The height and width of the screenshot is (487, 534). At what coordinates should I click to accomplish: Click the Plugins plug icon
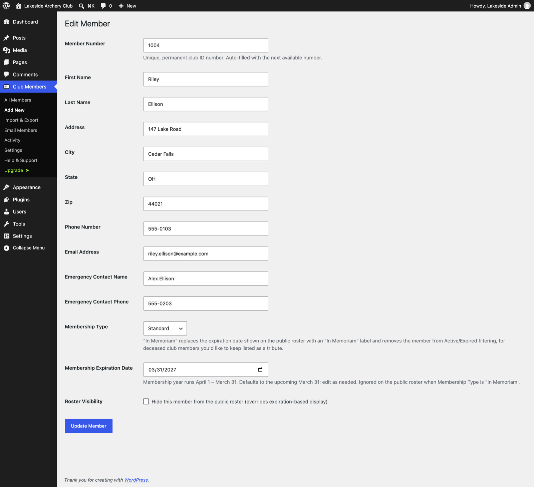7,199
